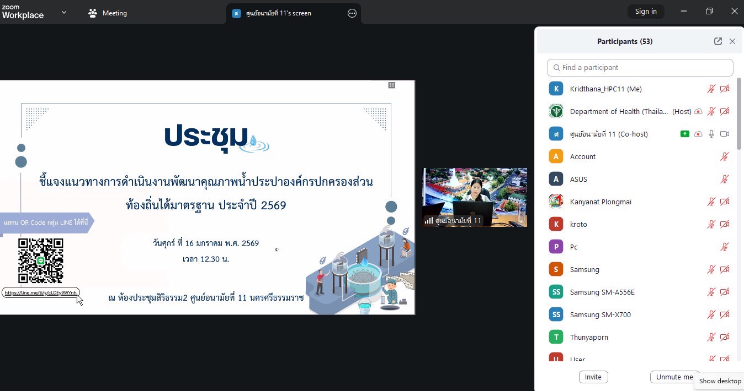Image resolution: width=744 pixels, height=391 pixels.
Task: Click the camera icon for ศูนย์อนามัยที่ 11
Action: click(725, 134)
